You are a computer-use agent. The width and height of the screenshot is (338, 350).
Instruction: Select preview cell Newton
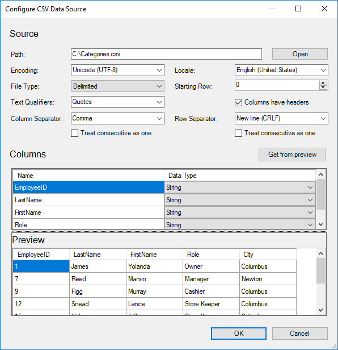[268, 279]
